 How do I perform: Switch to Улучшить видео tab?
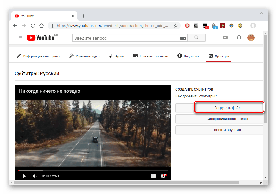click(x=84, y=56)
